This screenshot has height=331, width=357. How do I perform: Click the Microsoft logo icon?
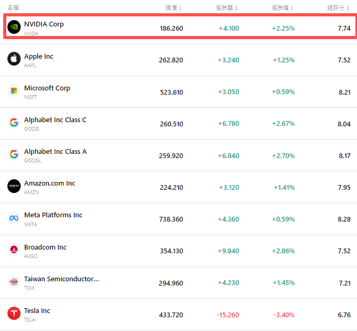click(x=14, y=90)
